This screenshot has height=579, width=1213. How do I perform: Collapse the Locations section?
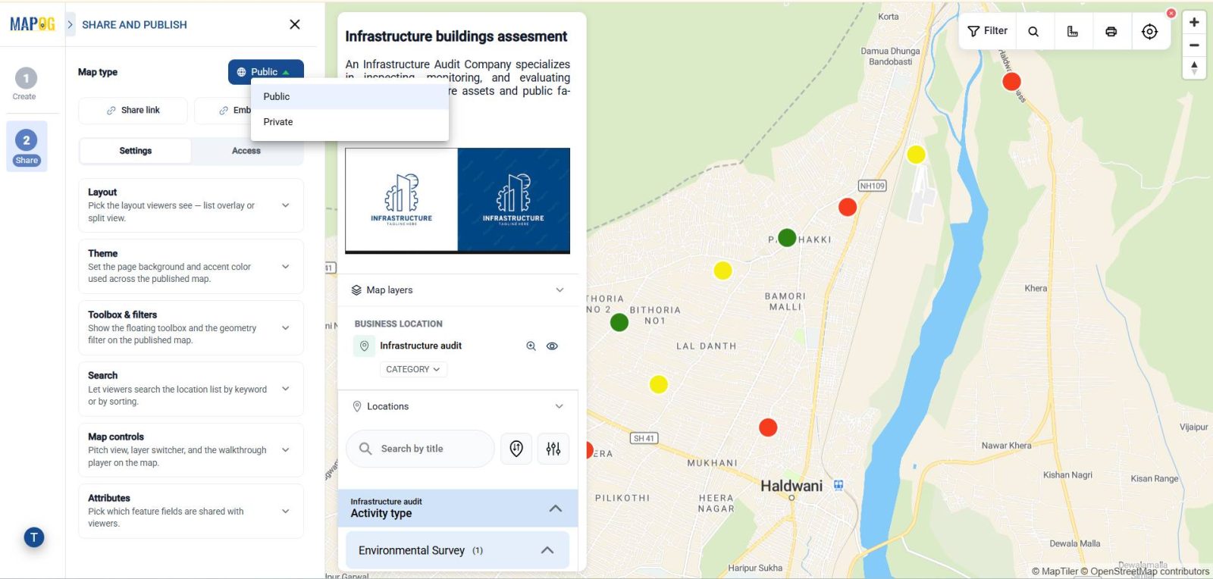coord(559,406)
